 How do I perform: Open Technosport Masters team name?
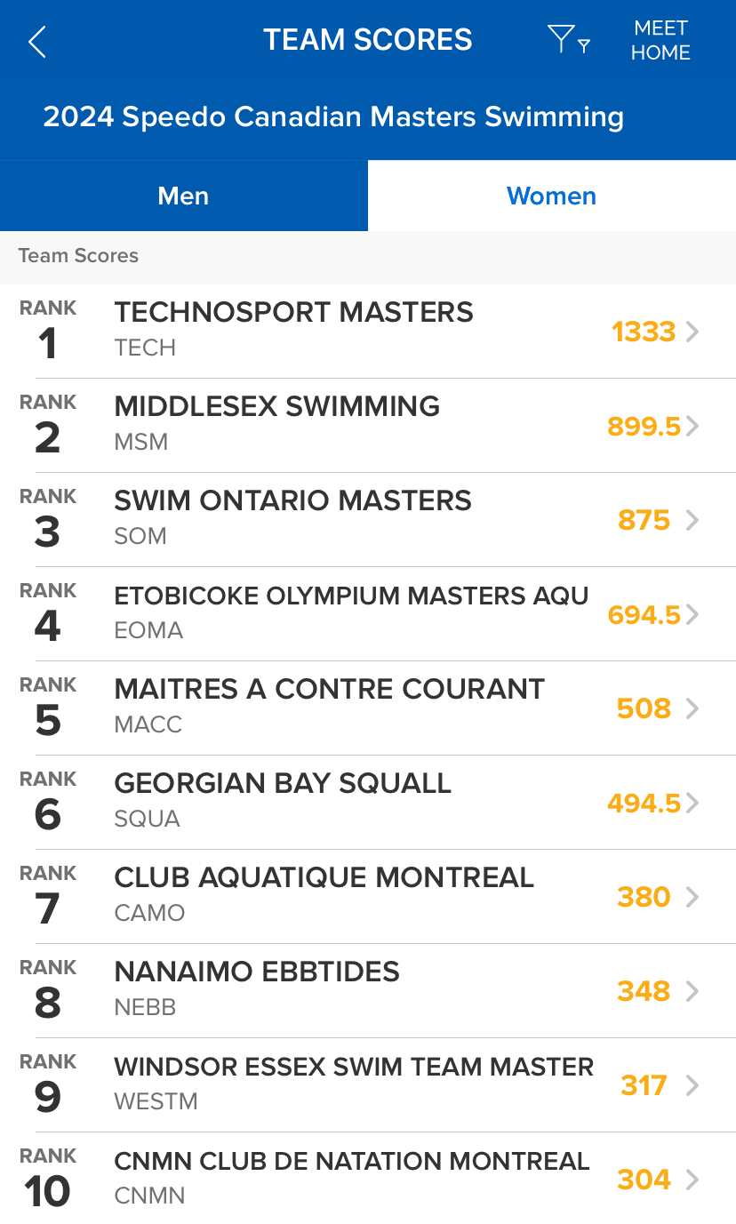click(293, 313)
